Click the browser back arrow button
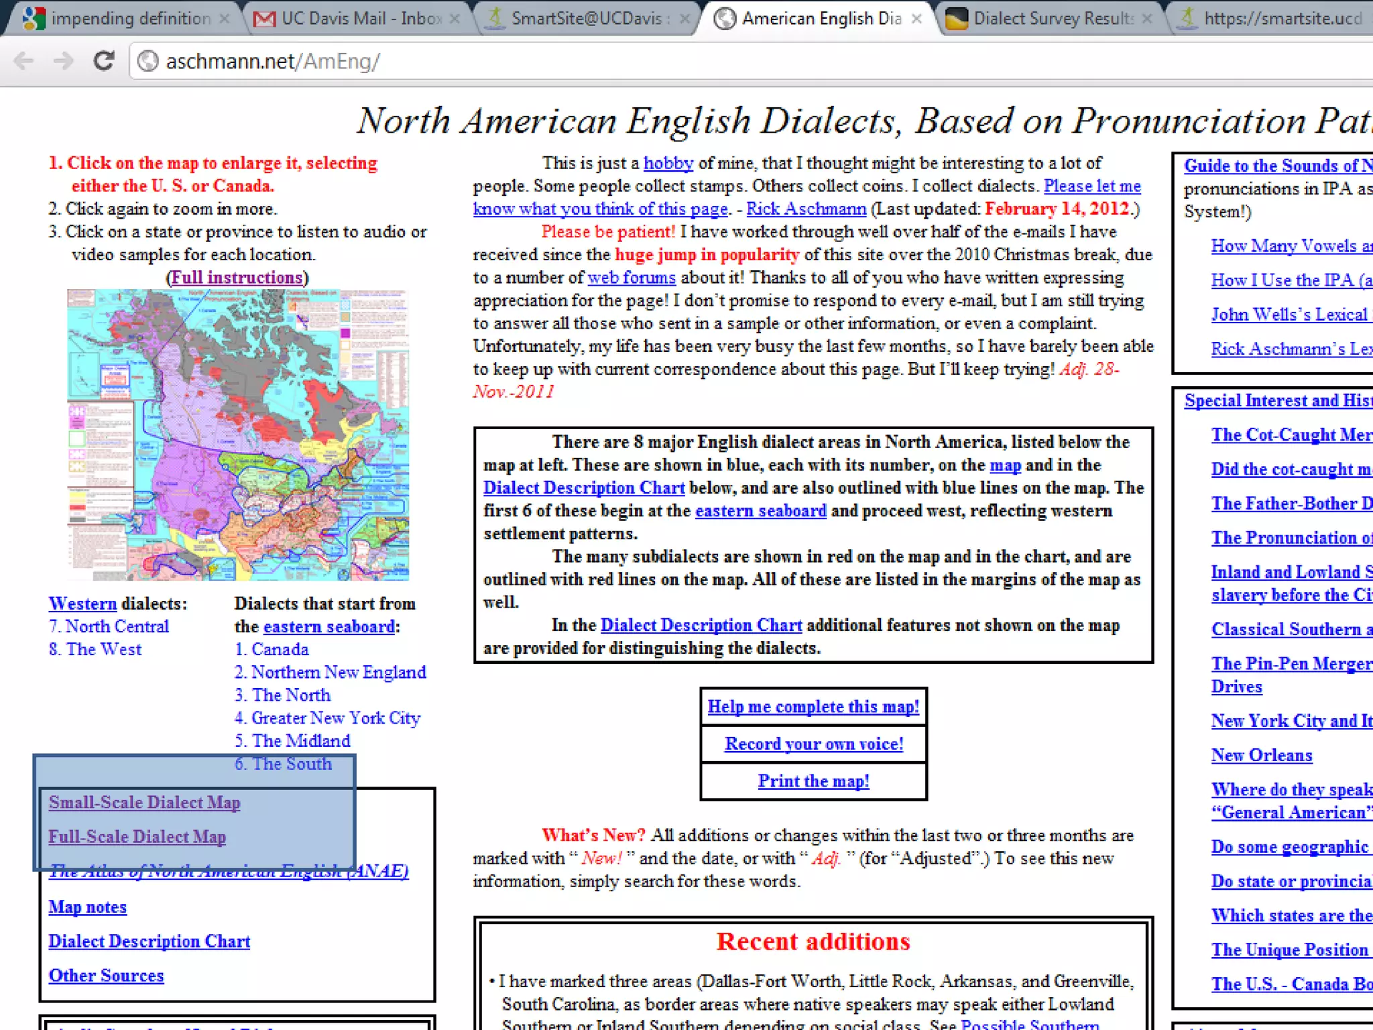Image resolution: width=1373 pixels, height=1030 pixels. click(24, 61)
